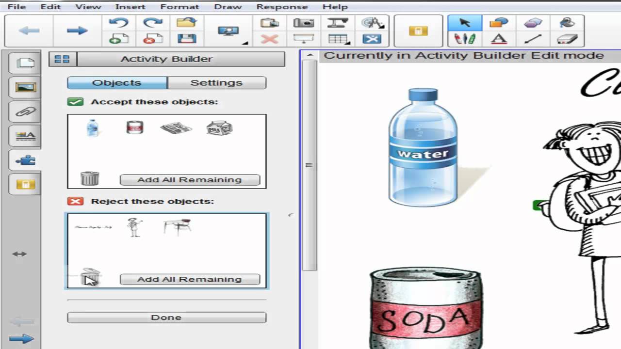621x349 pixels.
Task: Redo the last action
Action: [152, 22]
